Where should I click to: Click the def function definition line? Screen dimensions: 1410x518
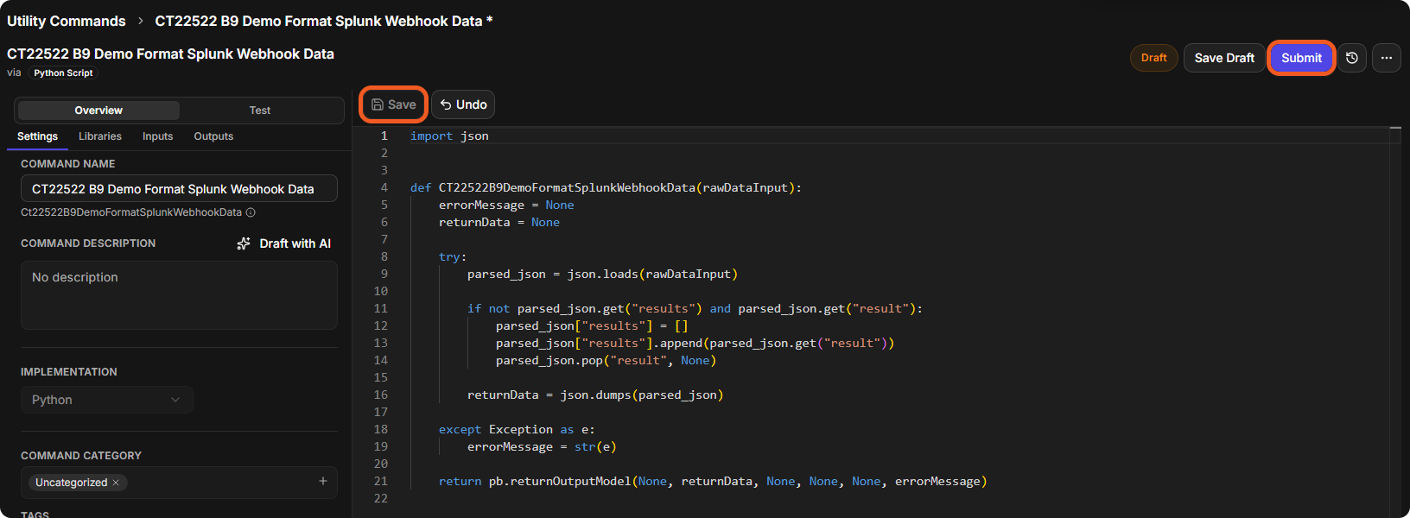(x=606, y=187)
